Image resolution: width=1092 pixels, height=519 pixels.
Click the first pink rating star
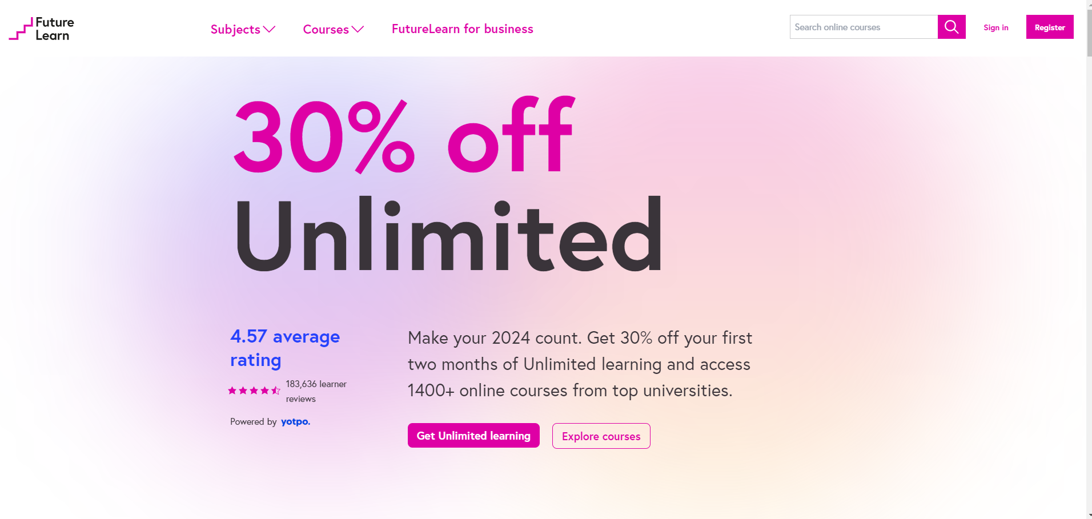point(232,391)
